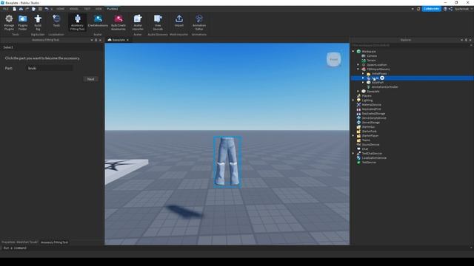Click the Front view selector cube

click(x=334, y=59)
